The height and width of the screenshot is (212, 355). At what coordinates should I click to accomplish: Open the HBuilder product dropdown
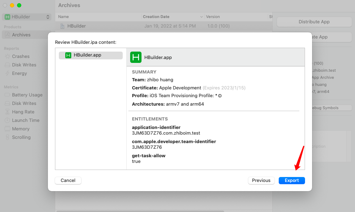27,17
